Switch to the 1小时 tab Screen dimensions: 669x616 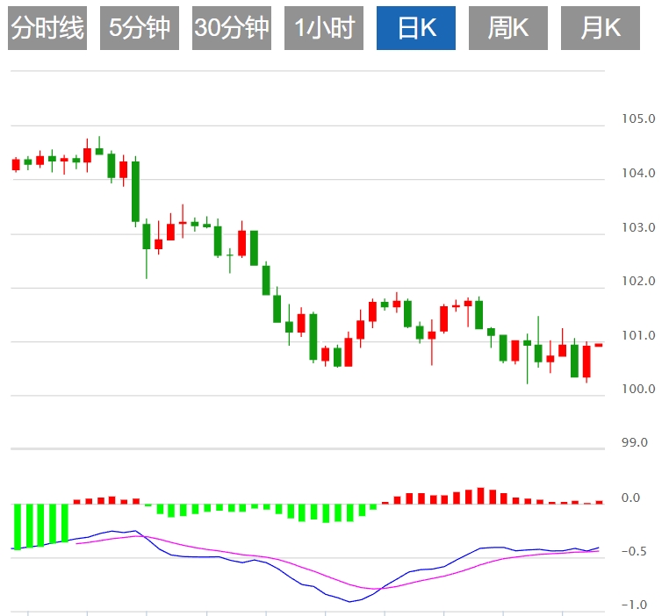click(324, 28)
